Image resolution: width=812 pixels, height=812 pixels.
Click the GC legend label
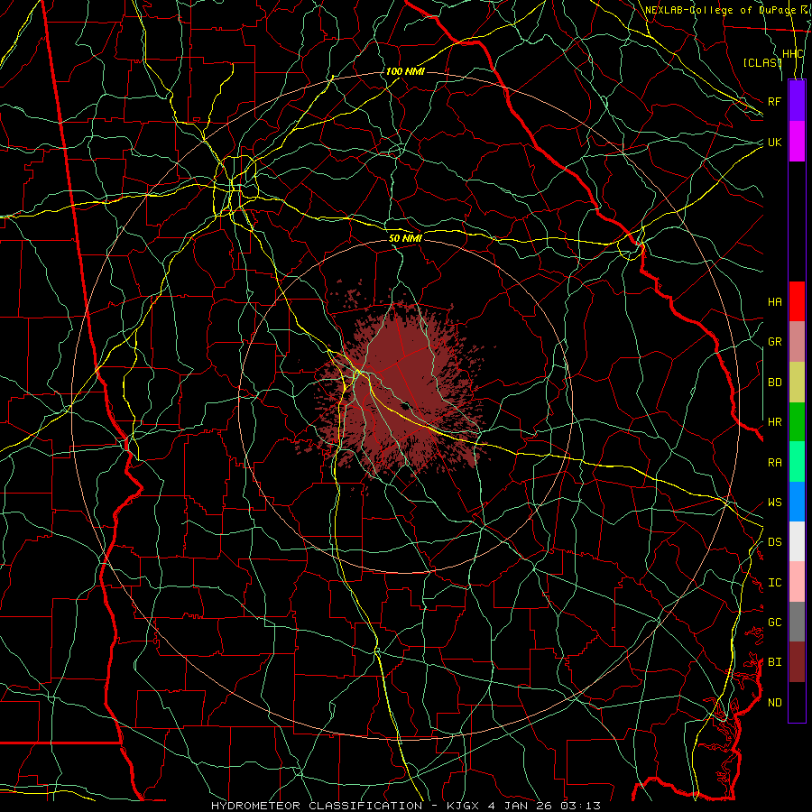774,622
